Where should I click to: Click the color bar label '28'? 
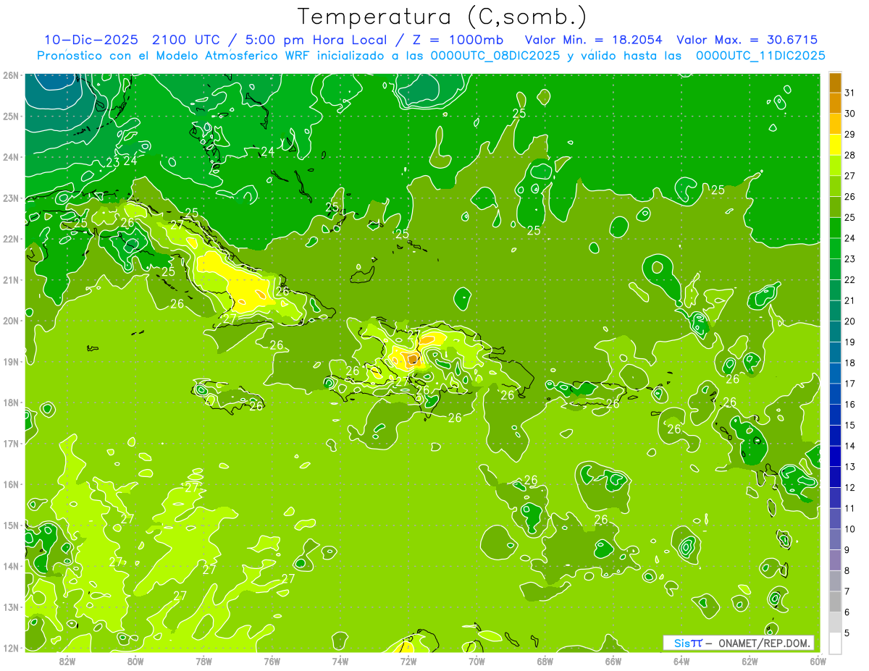pyautogui.click(x=850, y=155)
